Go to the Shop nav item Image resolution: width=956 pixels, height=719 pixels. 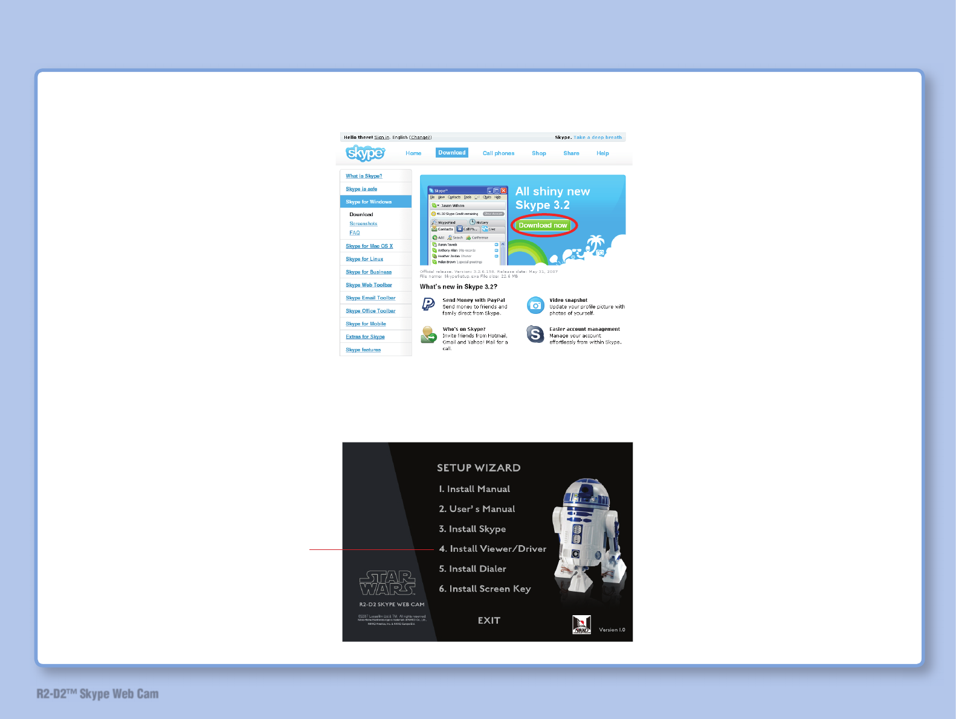(539, 153)
